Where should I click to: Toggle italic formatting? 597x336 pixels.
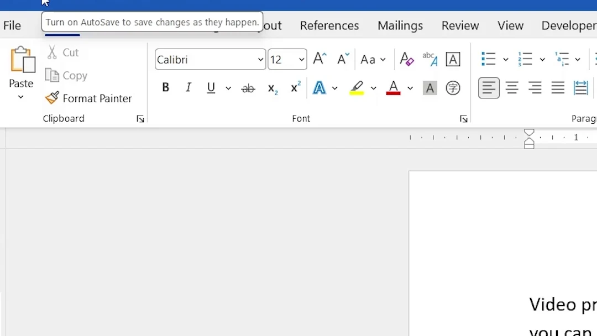pos(188,87)
